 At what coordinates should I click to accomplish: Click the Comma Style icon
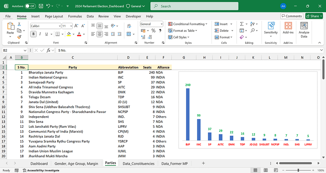[160, 30]
